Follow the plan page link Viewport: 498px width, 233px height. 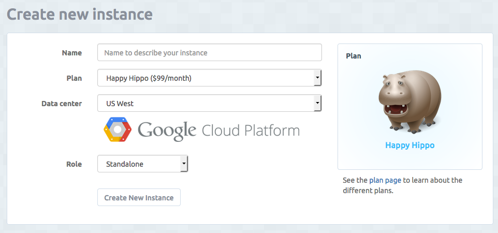[x=385, y=180]
